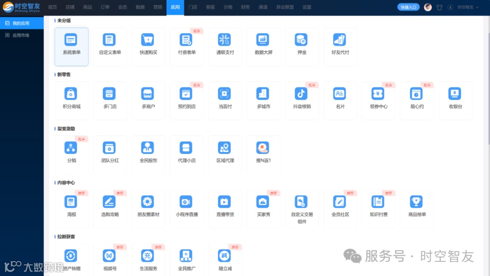The image size is (490, 276).
Task: Select 应用市场 in the sidebar
Action: click(22, 35)
